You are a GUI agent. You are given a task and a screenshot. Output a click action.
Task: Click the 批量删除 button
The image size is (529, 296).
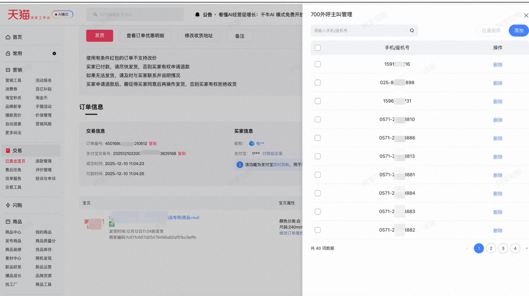(x=491, y=31)
